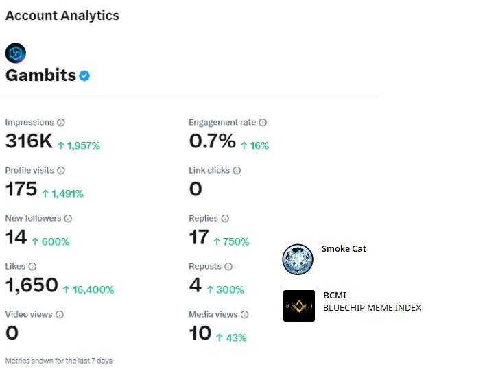Click the info icon next to Link clicks
485x369 pixels.
point(237,170)
